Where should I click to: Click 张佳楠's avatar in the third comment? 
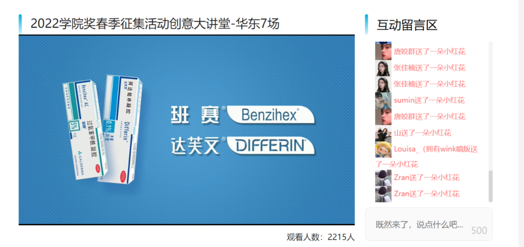pos(383,84)
